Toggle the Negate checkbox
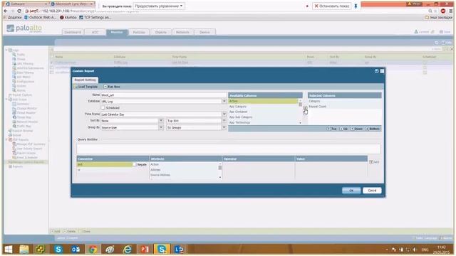The width and height of the screenshot is (456, 256). [x=135, y=164]
